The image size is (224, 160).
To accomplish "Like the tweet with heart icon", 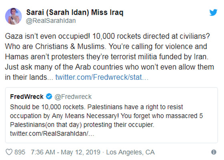I will [x=9, y=152].
